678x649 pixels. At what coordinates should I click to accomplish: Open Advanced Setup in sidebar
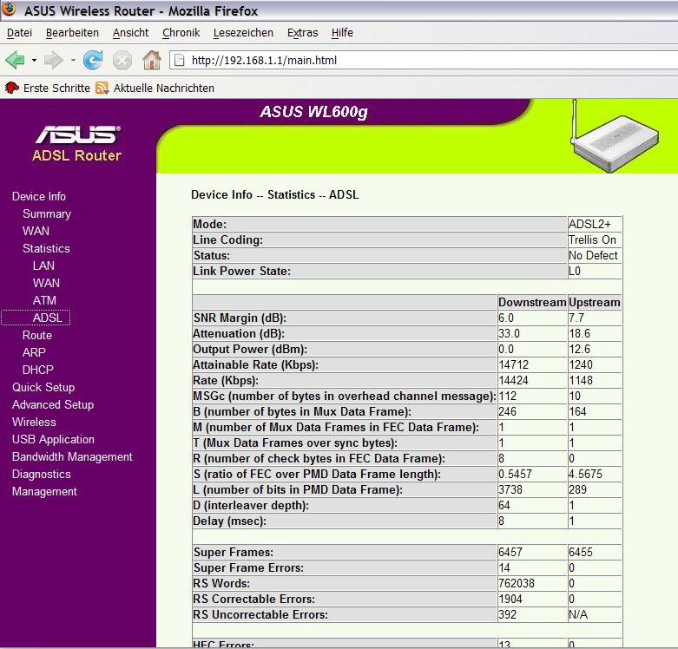tap(53, 404)
